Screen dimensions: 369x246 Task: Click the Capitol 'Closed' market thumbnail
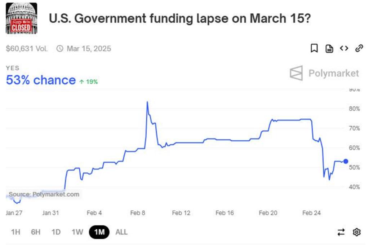pos(21,18)
